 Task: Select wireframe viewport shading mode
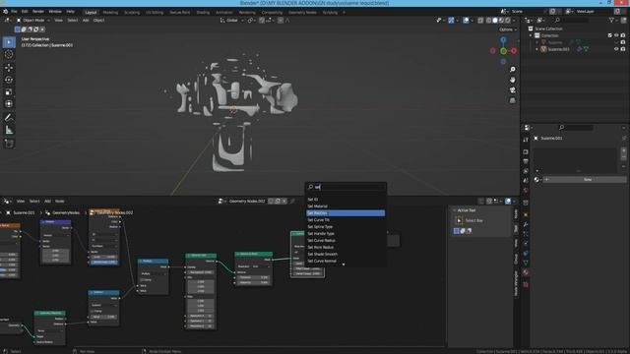point(488,21)
